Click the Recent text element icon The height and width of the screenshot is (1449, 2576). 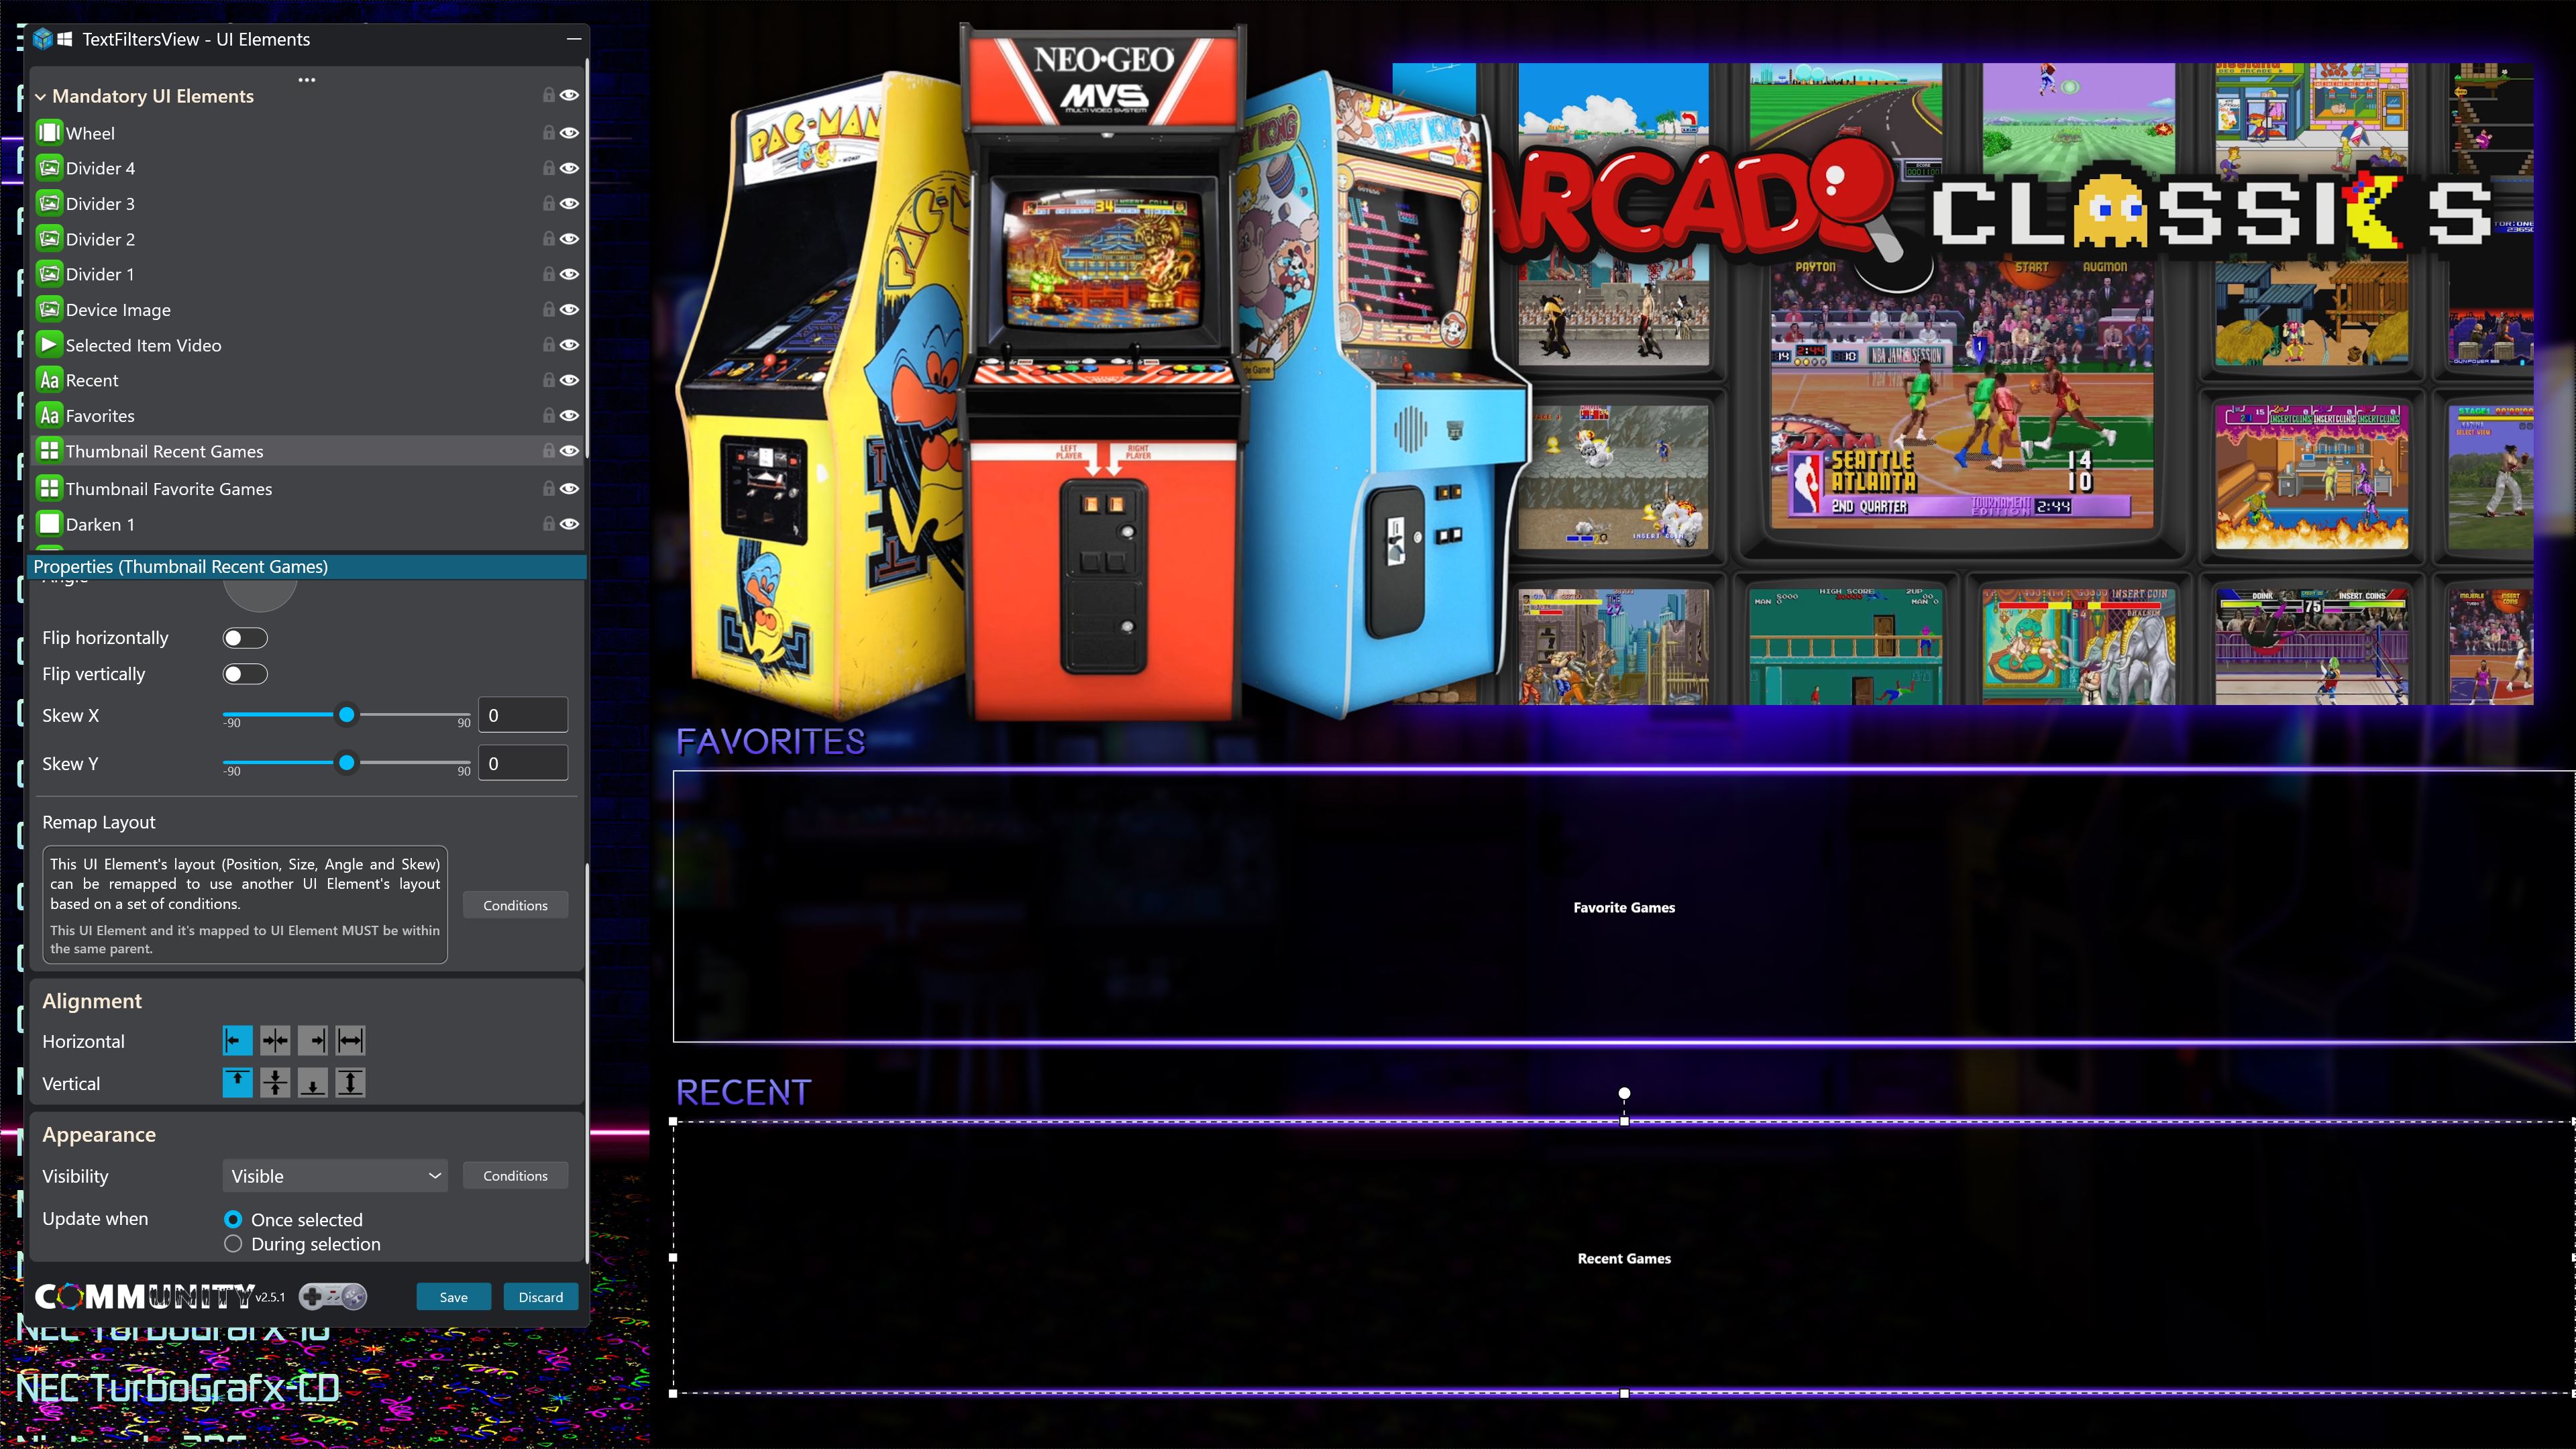click(49, 380)
